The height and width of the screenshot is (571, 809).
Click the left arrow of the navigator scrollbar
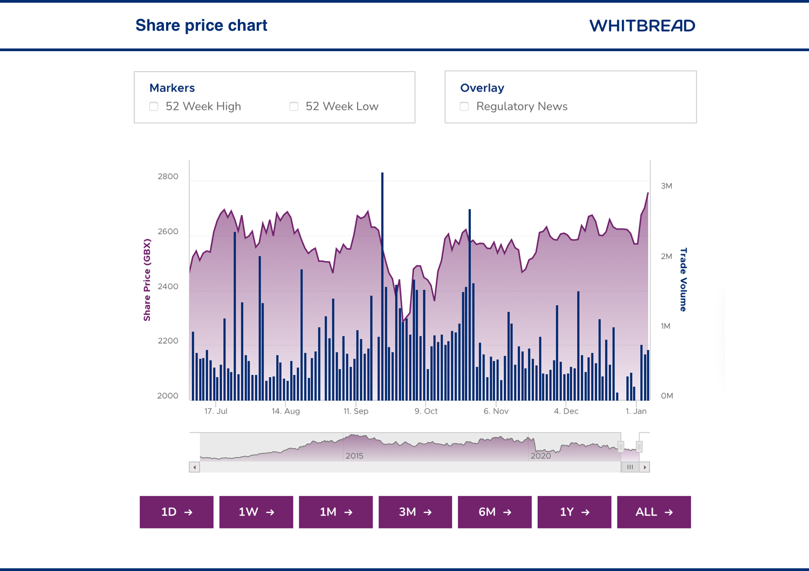point(194,466)
